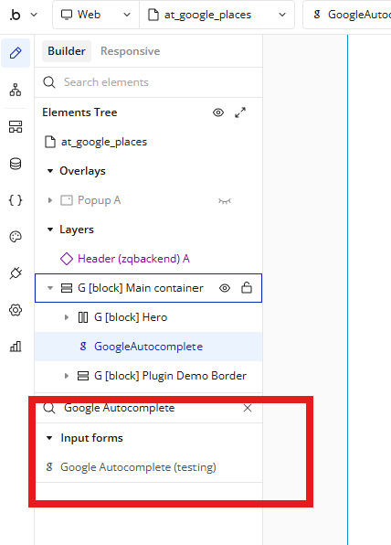Click the Bubble logo menu
Image resolution: width=391 pixels, height=545 pixels.
(x=23, y=15)
